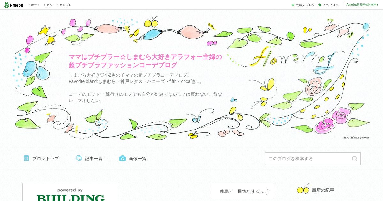The height and width of the screenshot is (201, 383).
Task: Click the butterfly icon by 最新の記事
Action: [x=303, y=189]
